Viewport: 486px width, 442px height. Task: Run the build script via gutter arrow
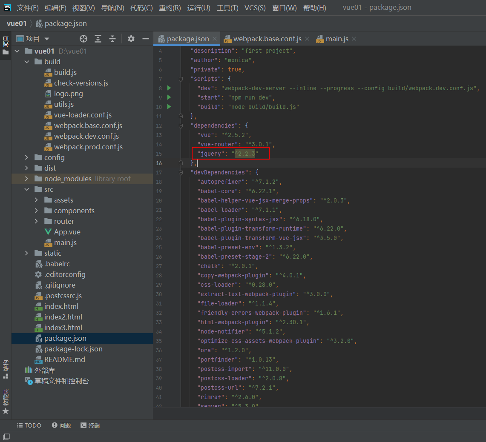(x=169, y=107)
